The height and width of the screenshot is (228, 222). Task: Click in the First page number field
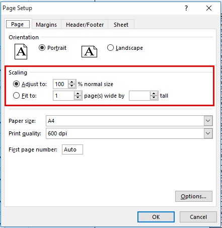pos(72,149)
